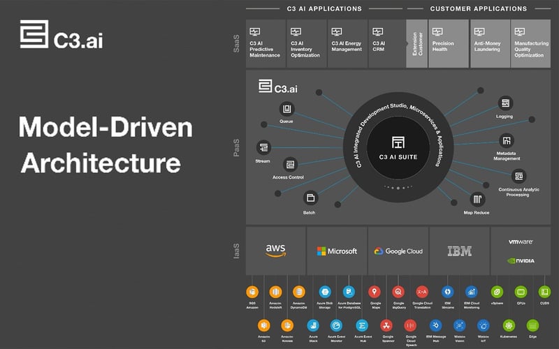Click the Azure Blob Storage icon
559x349 pixels.
[325, 292]
